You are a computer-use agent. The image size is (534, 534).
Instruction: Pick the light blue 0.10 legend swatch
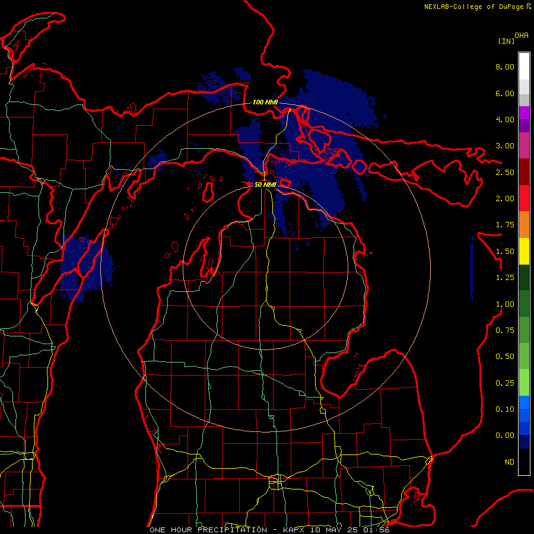click(524, 402)
